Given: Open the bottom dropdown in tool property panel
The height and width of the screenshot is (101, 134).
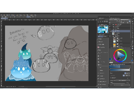Looking at the screenshot, I should tap(123, 85).
